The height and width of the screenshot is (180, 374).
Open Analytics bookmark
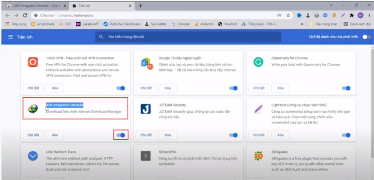204,24
